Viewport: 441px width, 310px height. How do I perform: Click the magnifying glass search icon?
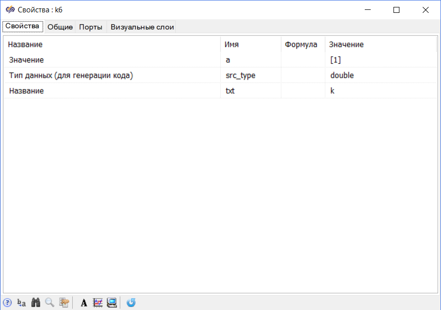click(x=49, y=303)
